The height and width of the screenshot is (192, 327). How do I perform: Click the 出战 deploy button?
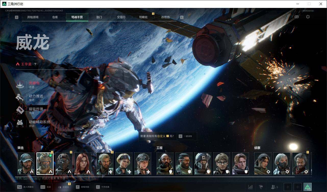tap(46, 187)
